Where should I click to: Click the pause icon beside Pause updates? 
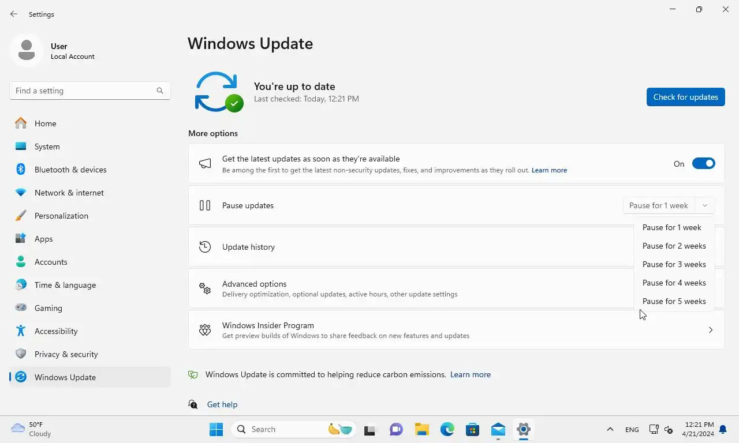[205, 205]
